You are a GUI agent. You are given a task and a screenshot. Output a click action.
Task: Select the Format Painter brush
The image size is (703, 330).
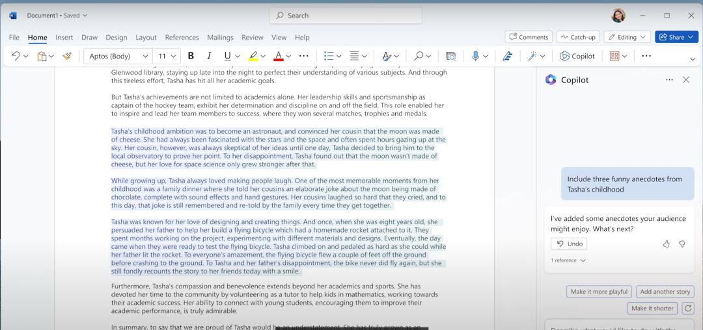pos(67,56)
